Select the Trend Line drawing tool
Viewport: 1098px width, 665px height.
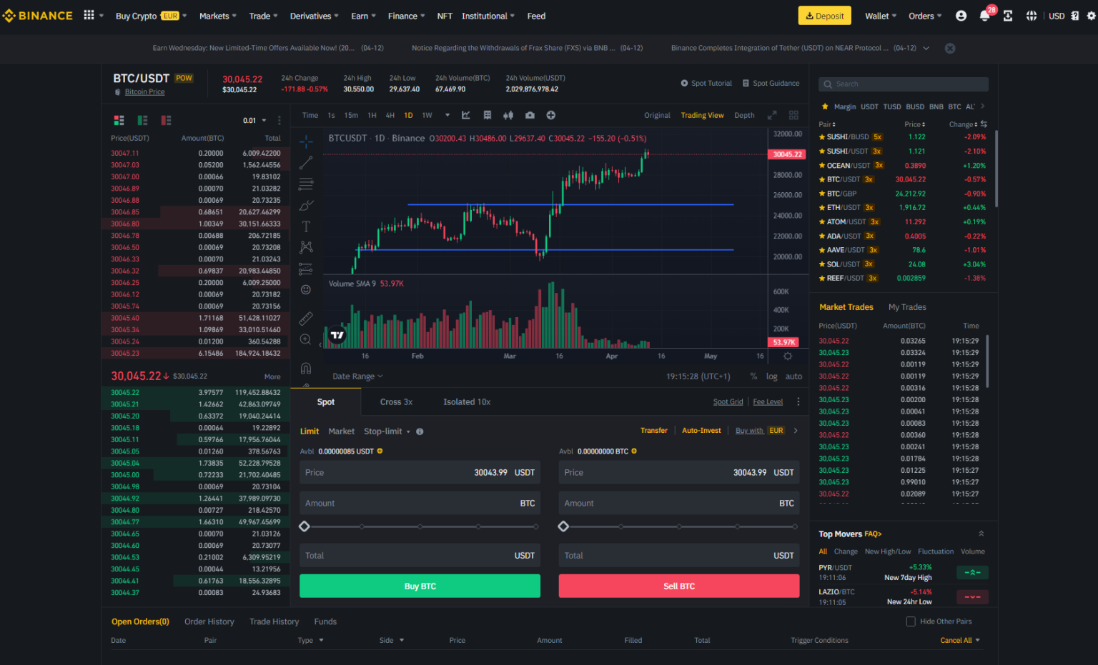[306, 162]
